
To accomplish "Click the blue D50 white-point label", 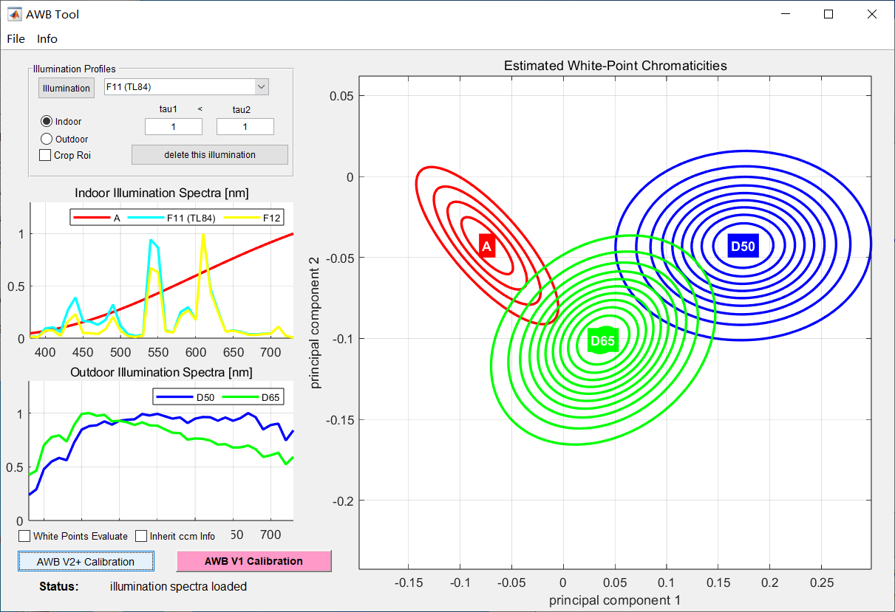I will (742, 247).
